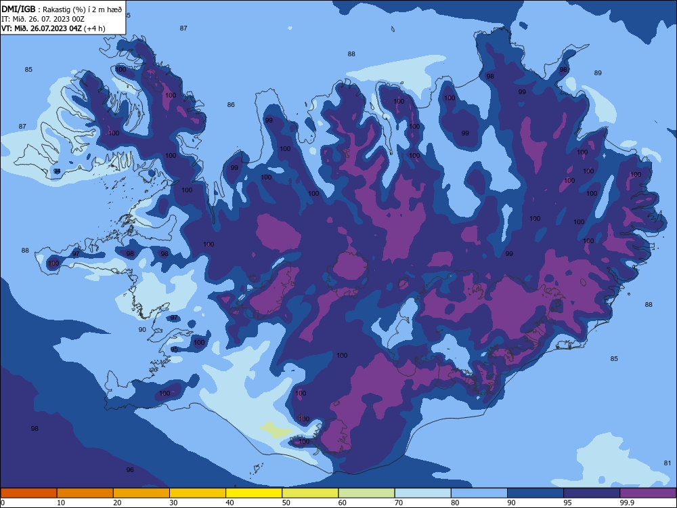
Task: Click the '99.9' legend scale label
Action: point(627,503)
